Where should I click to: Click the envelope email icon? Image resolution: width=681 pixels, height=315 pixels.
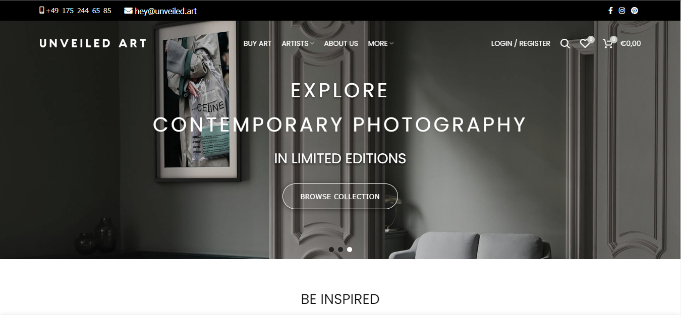click(129, 11)
